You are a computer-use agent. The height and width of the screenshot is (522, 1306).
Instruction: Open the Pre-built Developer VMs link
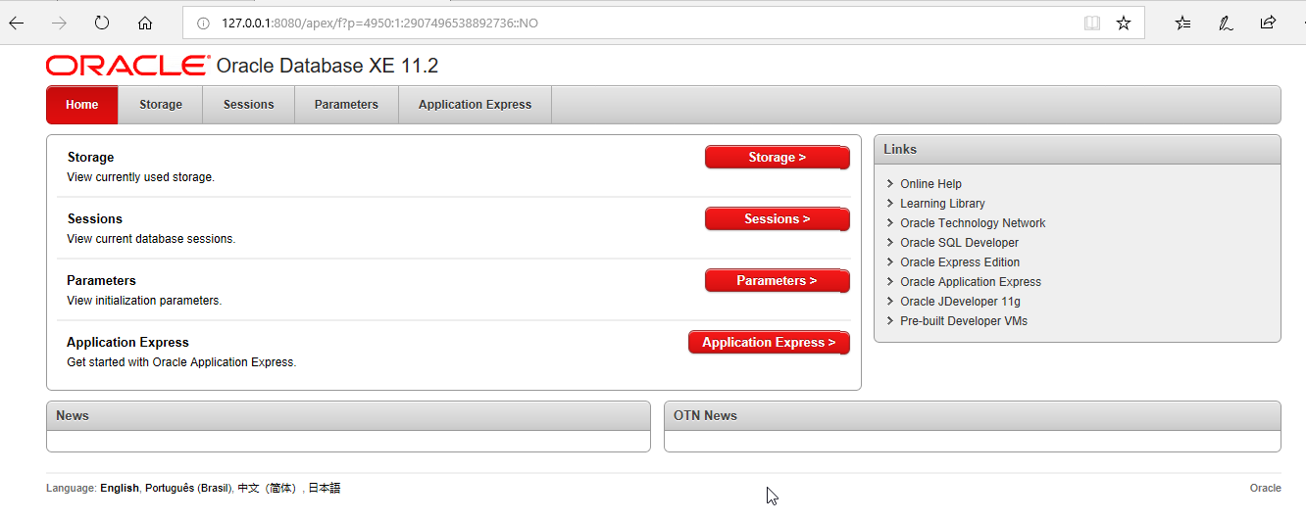964,321
